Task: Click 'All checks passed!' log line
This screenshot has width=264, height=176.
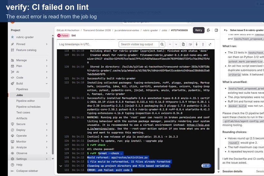Action: [101, 149]
